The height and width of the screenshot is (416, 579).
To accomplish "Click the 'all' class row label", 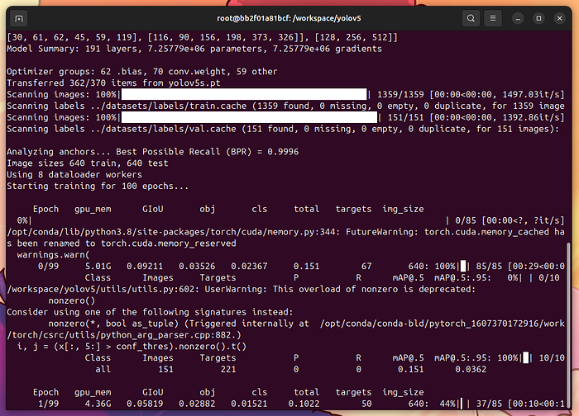I will coord(103,369).
